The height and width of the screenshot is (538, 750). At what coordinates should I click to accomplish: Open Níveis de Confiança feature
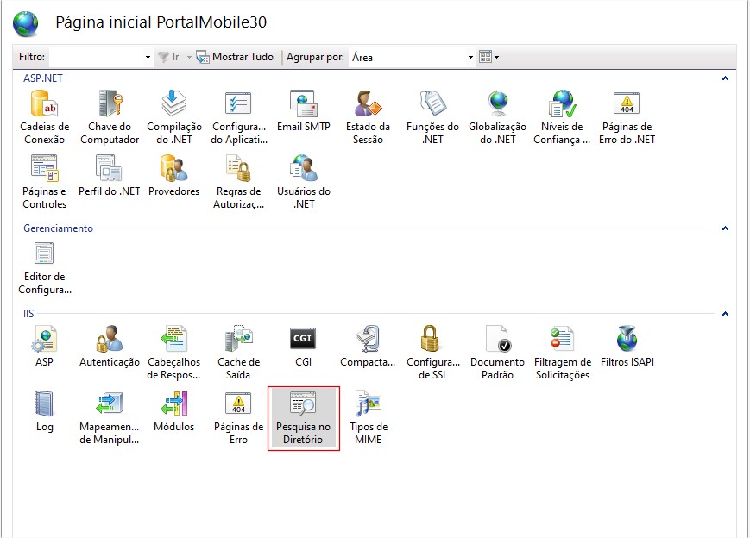coord(562,117)
